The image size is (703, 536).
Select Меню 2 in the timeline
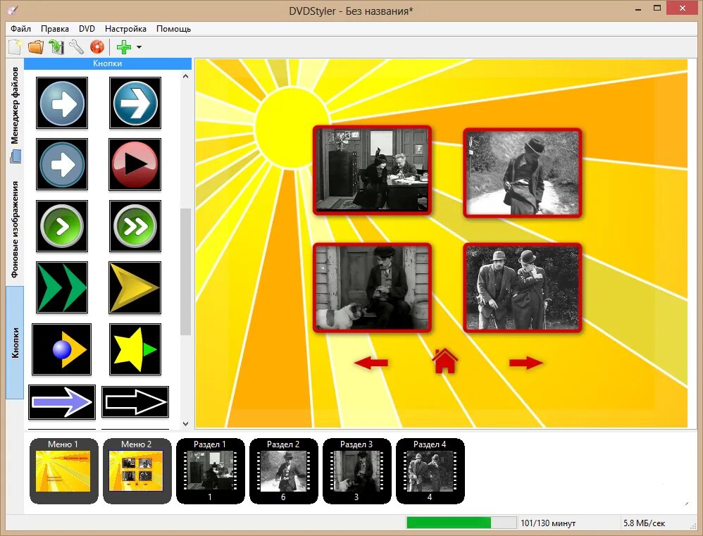pyautogui.click(x=137, y=471)
